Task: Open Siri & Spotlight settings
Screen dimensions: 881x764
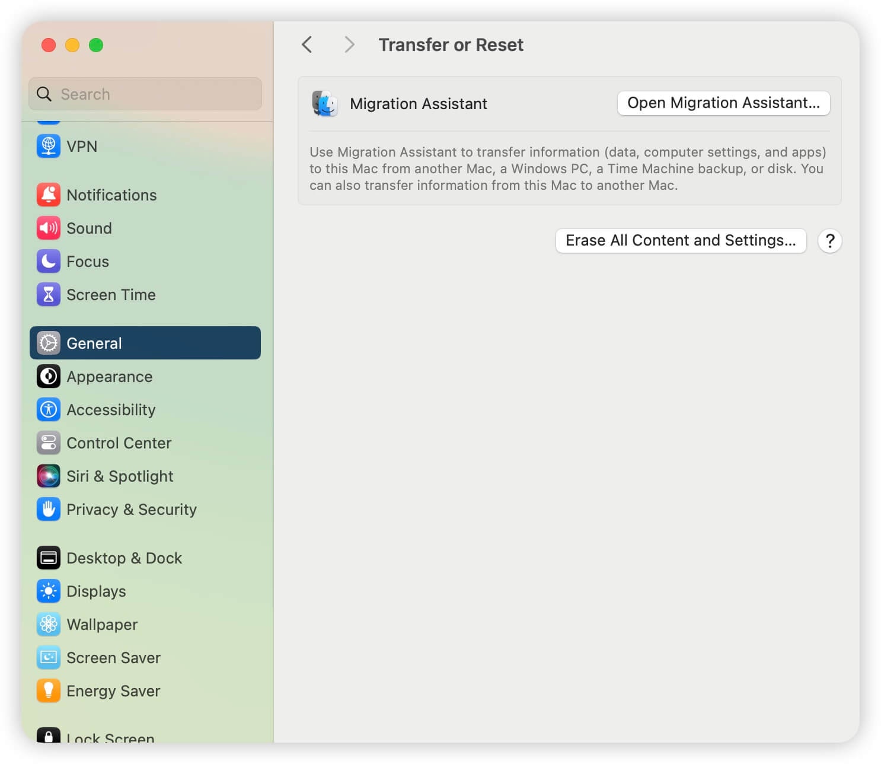Action: 145,476
